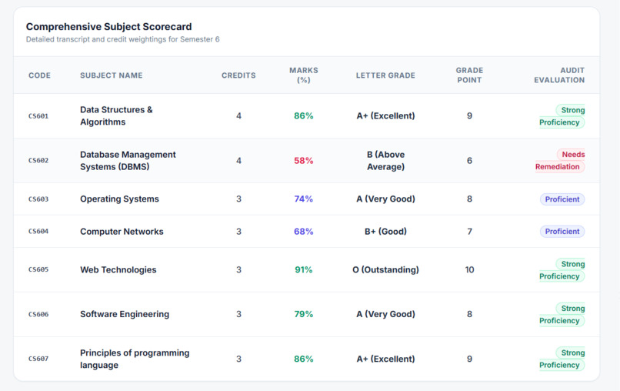Click credits value 3 for Computer Networks
This screenshot has height=391, width=620.
coord(238,232)
